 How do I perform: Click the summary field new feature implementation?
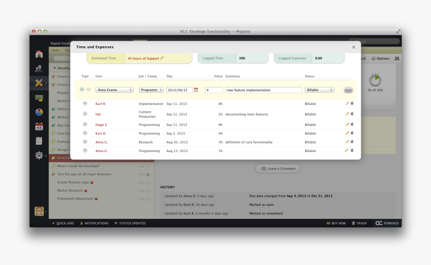coord(264,90)
